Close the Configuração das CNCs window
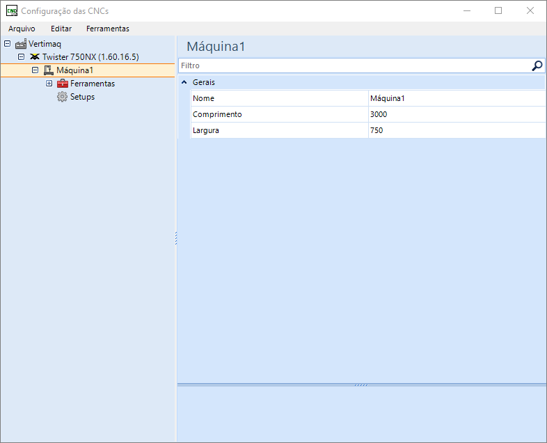 coord(530,11)
